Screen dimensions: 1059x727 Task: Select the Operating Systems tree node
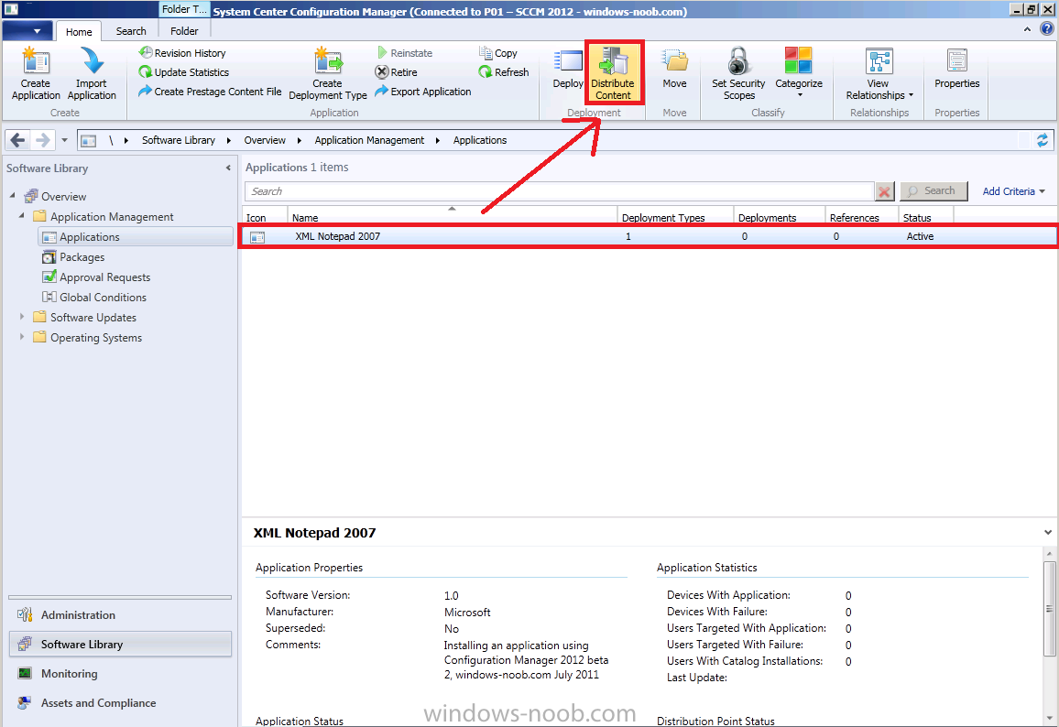[96, 338]
